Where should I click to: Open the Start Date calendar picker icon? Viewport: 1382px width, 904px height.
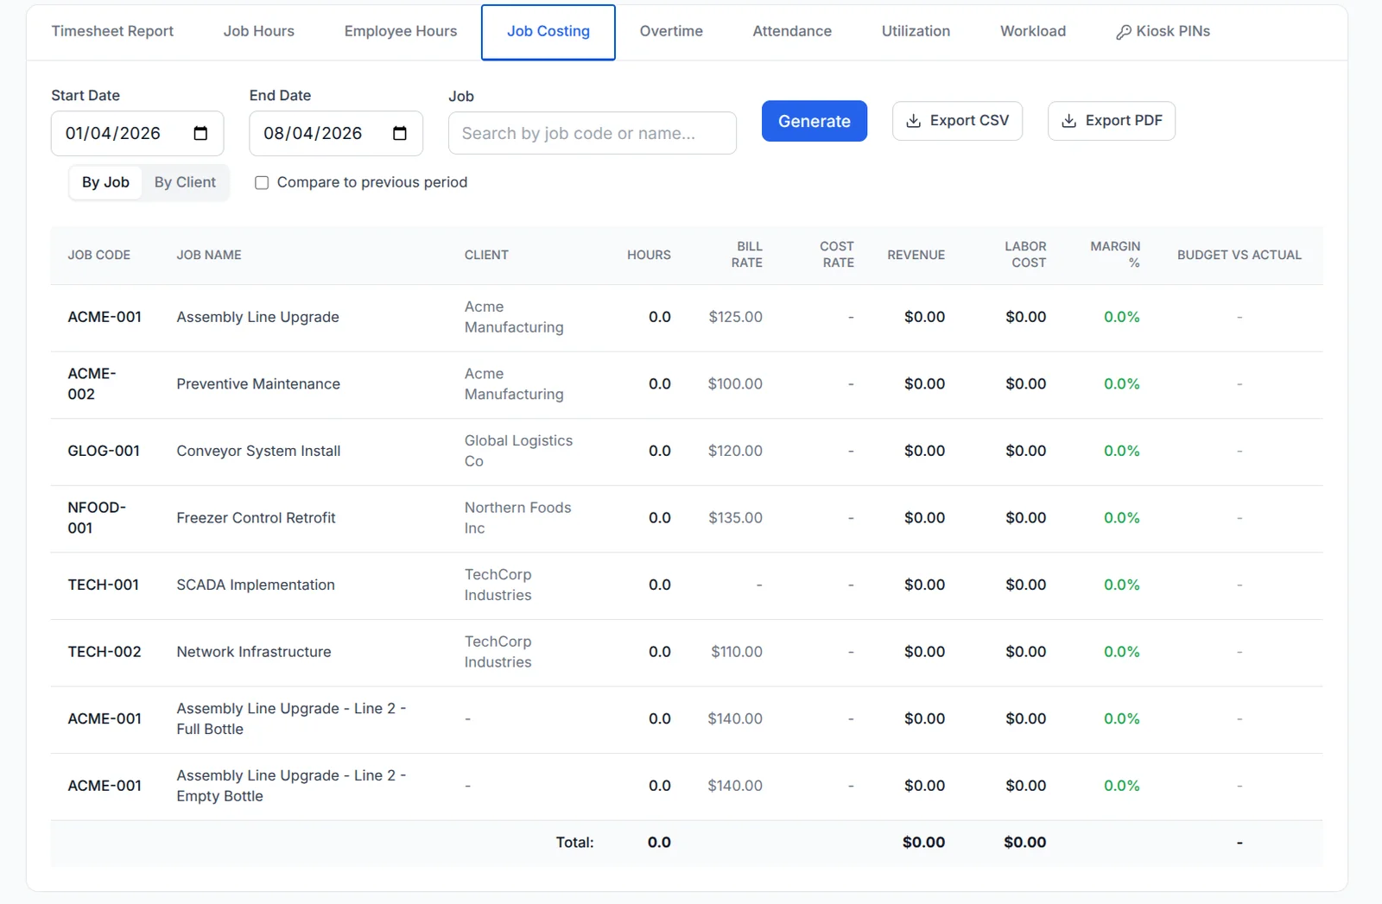coord(200,133)
